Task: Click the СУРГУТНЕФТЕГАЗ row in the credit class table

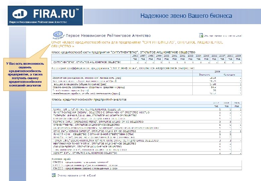Action: click(147, 62)
